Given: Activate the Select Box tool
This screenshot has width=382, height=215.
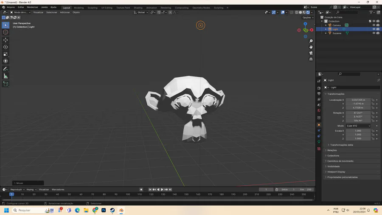Looking at the screenshot, I should click(6, 25).
